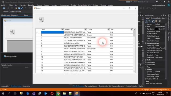Open the Row column filter dropdown

coord(62,30)
